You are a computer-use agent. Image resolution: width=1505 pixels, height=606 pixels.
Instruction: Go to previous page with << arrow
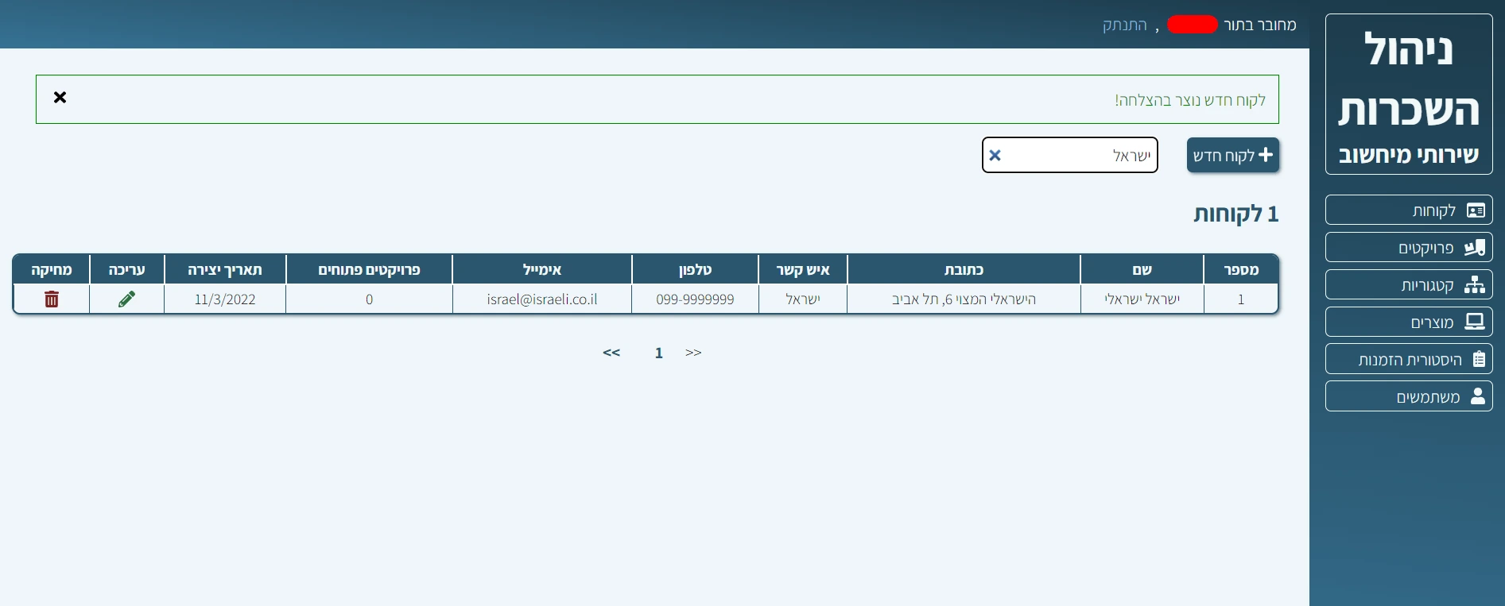point(611,353)
